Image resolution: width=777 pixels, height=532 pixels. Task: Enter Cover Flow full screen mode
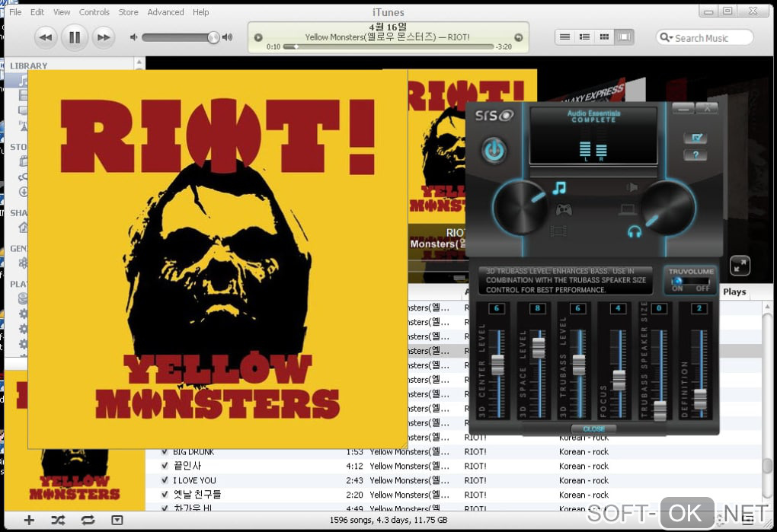coord(740,266)
